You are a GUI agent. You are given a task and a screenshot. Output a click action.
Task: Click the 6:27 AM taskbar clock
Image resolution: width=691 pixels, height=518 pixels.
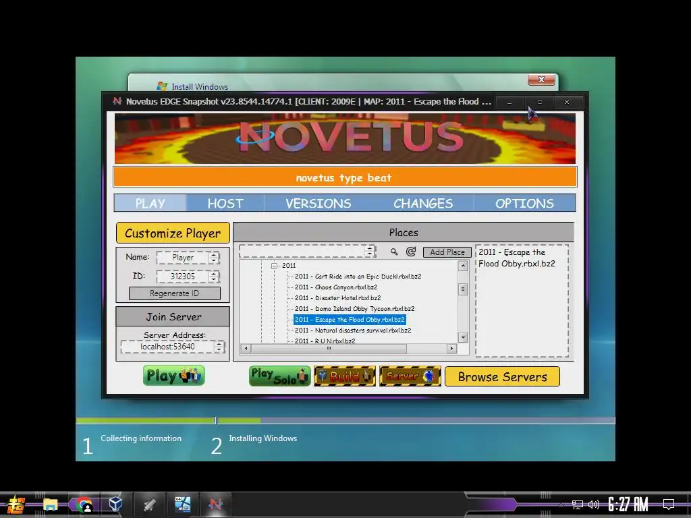click(x=628, y=505)
